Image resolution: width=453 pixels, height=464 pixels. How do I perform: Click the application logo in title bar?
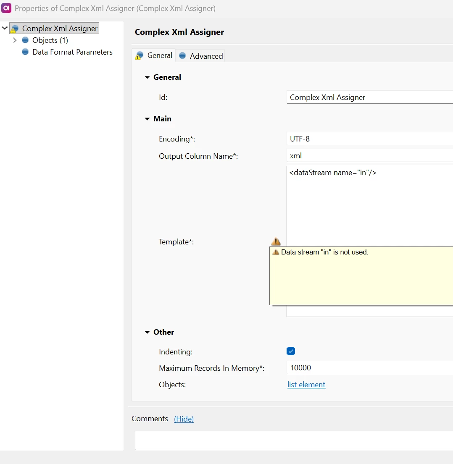click(6, 8)
